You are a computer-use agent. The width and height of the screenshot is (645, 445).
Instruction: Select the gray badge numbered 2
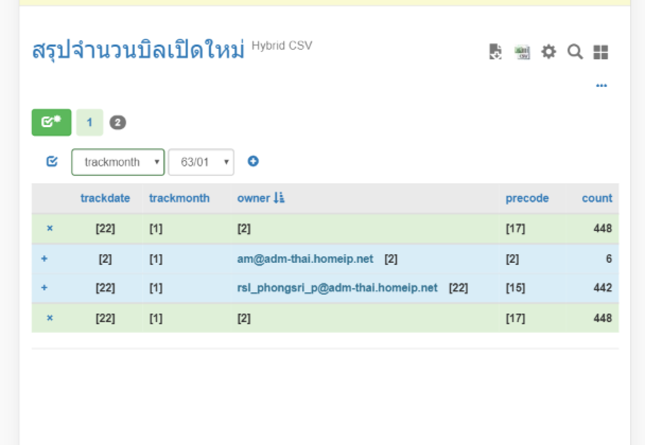[x=118, y=122]
